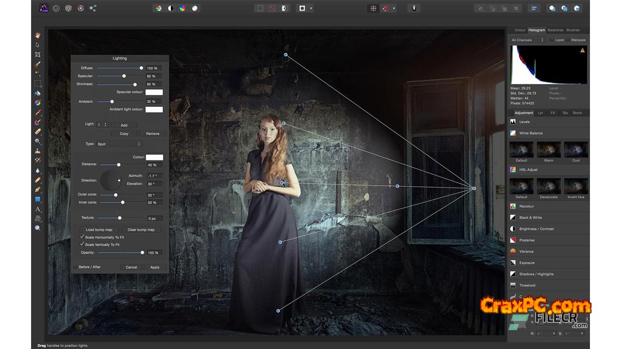621x349 pixels.
Task: Open the All Channels histogram dropdown
Action: 527,40
